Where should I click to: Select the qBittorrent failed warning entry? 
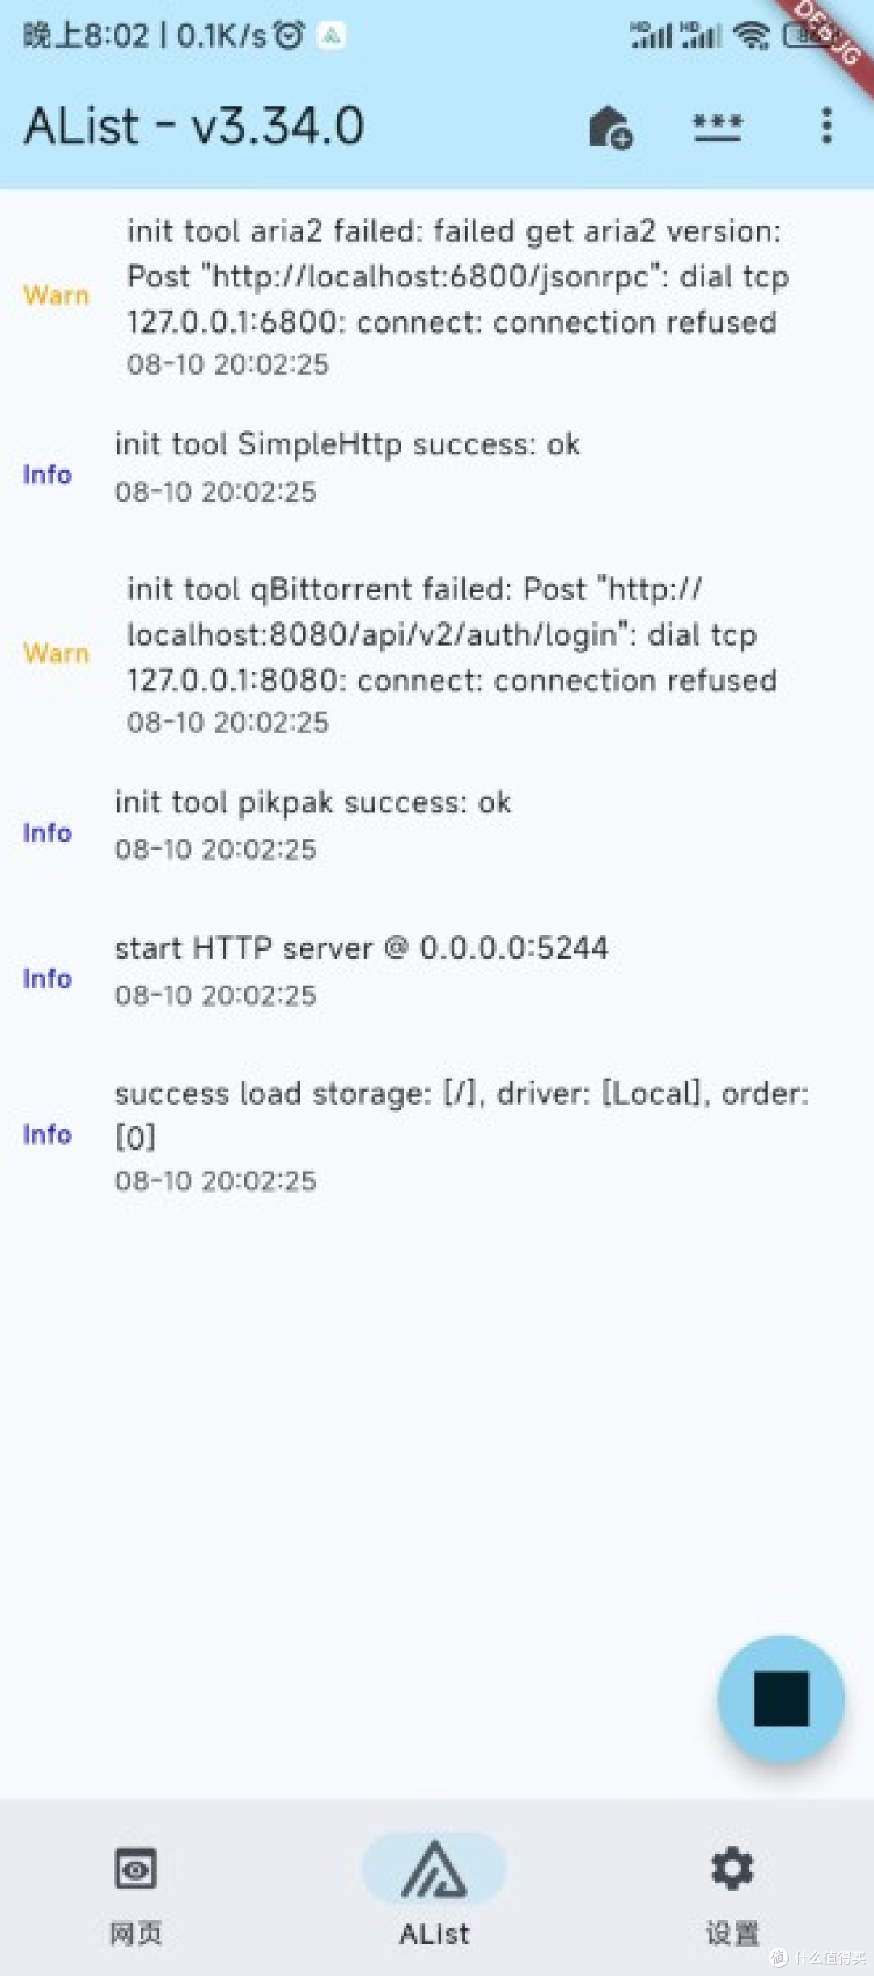point(453,655)
